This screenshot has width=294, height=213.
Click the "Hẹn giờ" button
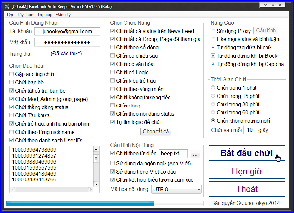point(247,171)
